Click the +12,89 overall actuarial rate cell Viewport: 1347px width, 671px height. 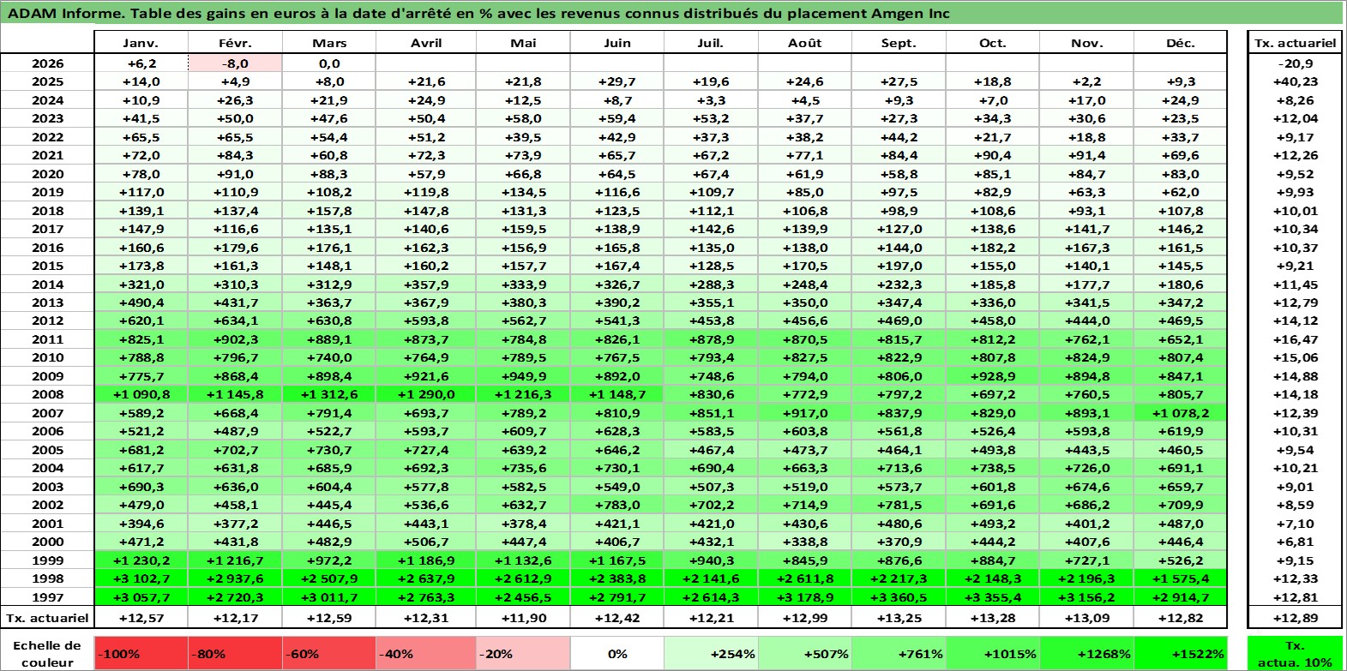(x=1296, y=618)
